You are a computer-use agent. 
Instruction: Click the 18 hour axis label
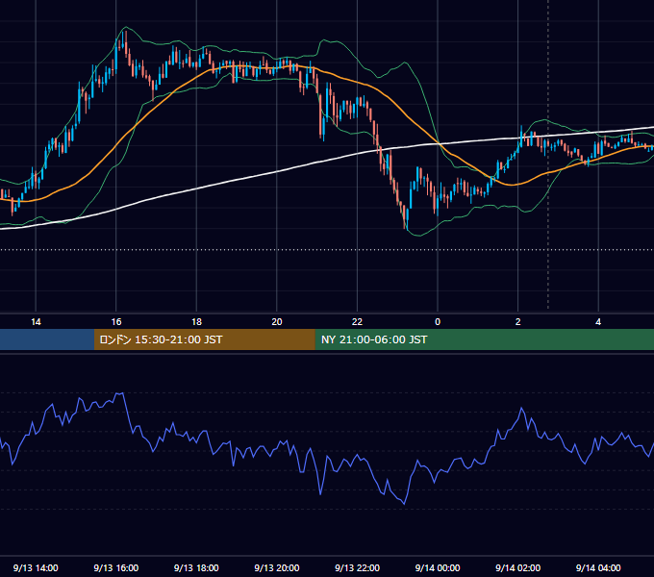(x=196, y=322)
